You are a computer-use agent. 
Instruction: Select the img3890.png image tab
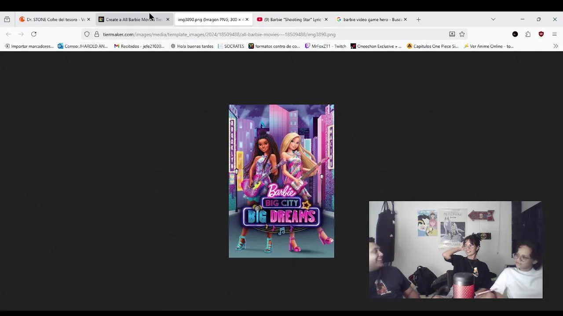(x=213, y=19)
